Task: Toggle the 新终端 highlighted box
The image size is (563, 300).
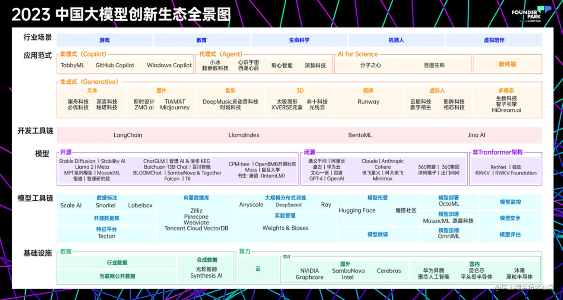Action: [507, 64]
